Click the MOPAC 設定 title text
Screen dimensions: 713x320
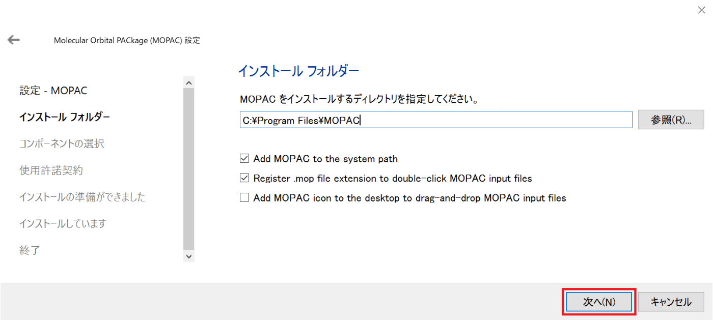click(x=127, y=40)
